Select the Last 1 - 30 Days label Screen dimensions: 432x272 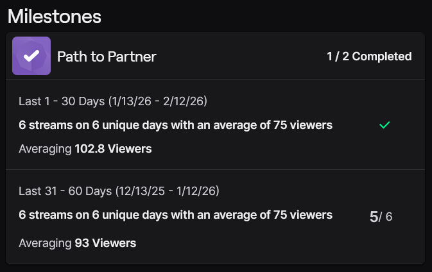[x=62, y=101]
